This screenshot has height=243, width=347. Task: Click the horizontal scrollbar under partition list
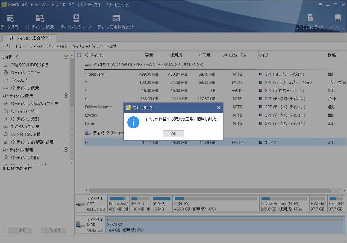tap(208, 190)
